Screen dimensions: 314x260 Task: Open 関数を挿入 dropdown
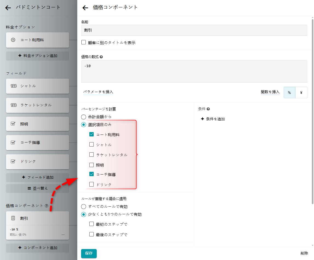coord(270,92)
